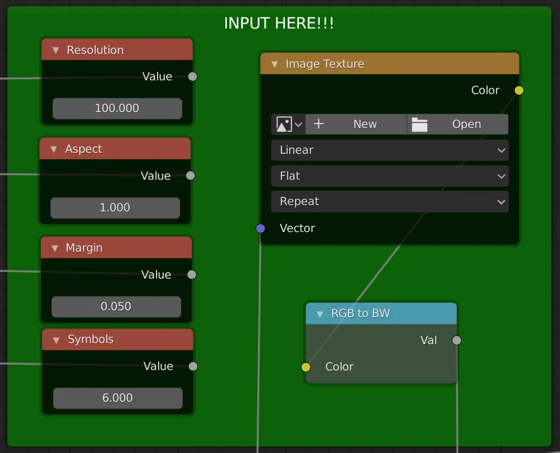Click the blue Vector input socket
Viewport: 560px width, 453px height.
click(260, 228)
